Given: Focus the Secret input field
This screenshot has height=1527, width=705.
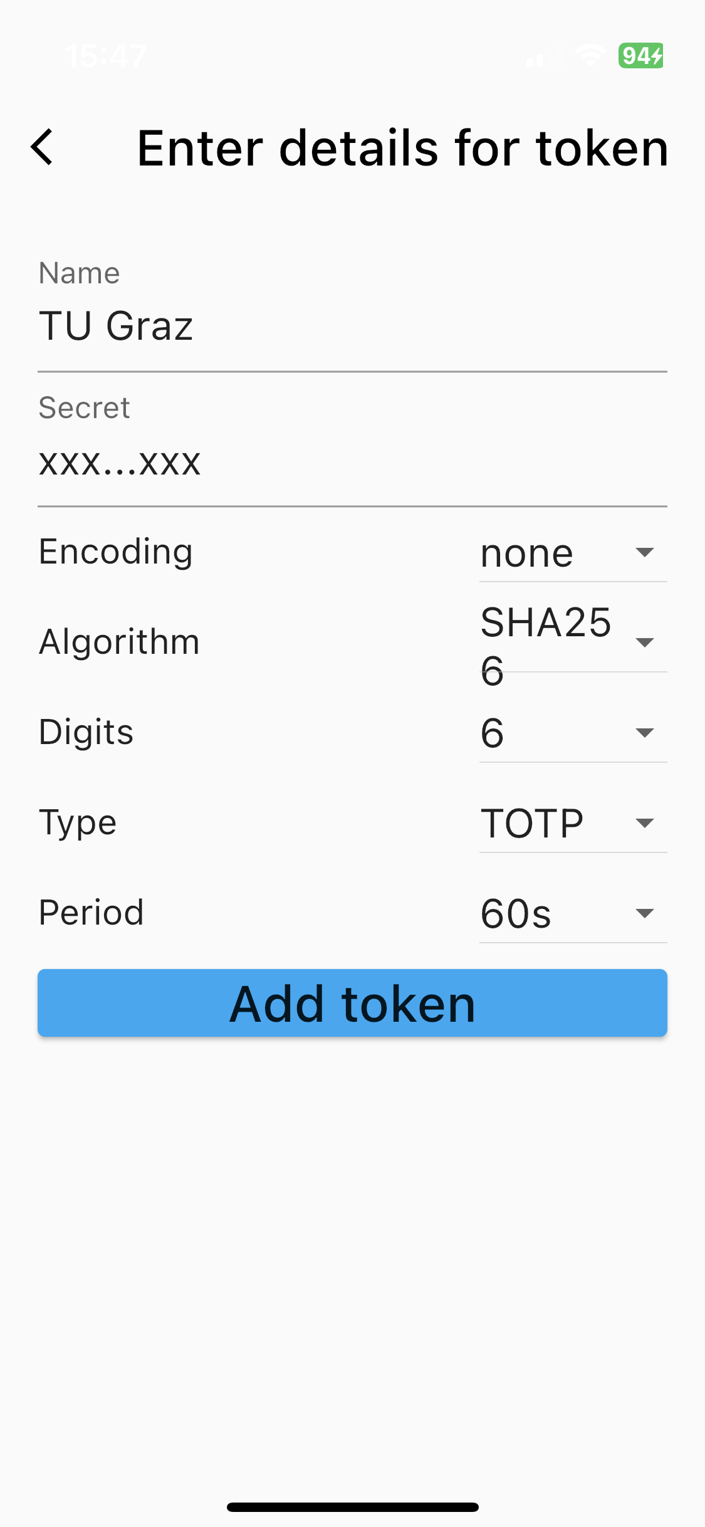Looking at the screenshot, I should point(352,448).
